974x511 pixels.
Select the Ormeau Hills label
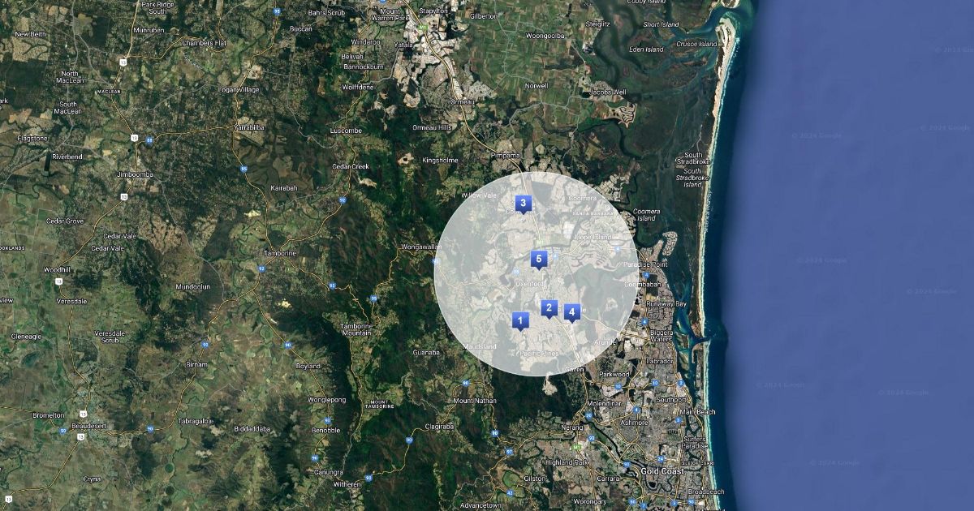pyautogui.click(x=432, y=127)
